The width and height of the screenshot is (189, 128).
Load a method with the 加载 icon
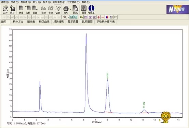(x=28, y=10)
